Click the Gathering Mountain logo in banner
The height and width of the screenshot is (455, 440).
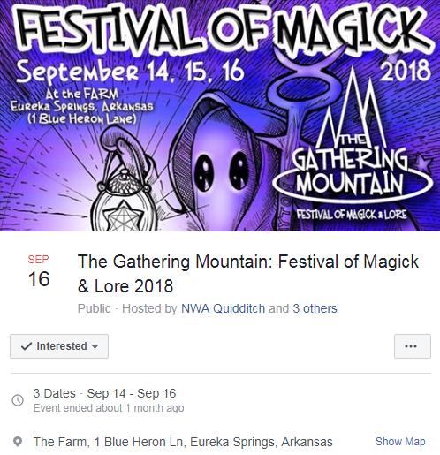tap(353, 144)
